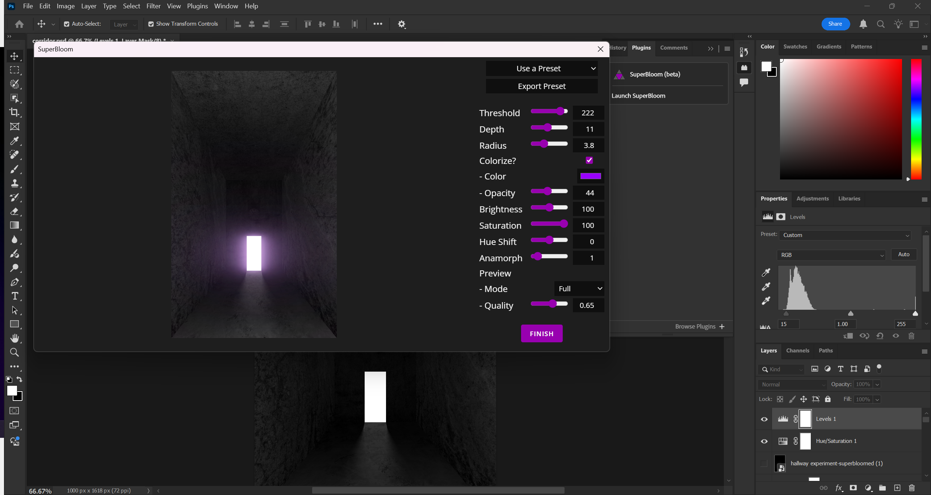Image resolution: width=931 pixels, height=495 pixels.
Task: Select the Dodge tool
Action: coord(14,268)
